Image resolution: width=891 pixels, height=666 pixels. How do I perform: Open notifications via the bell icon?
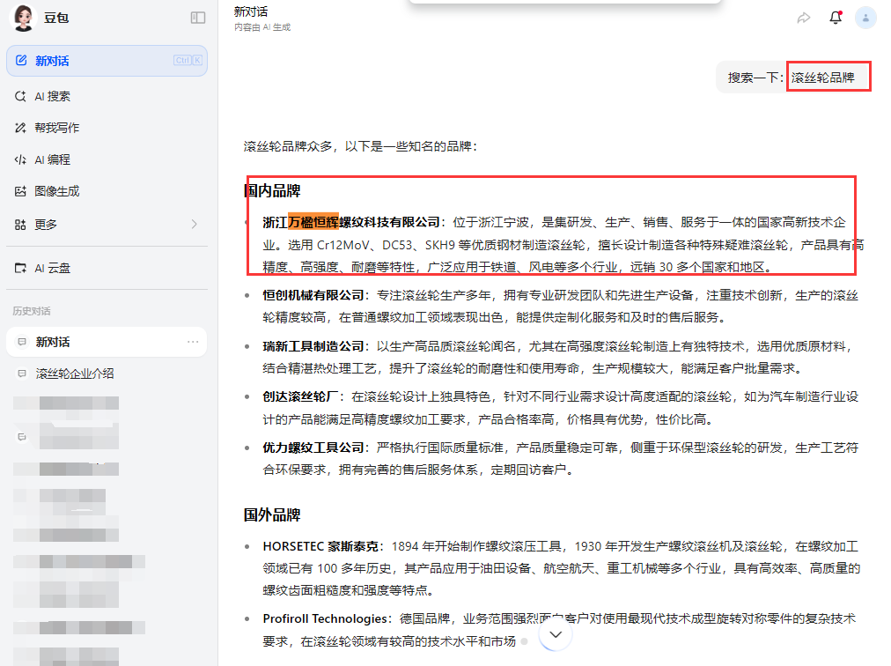[835, 17]
